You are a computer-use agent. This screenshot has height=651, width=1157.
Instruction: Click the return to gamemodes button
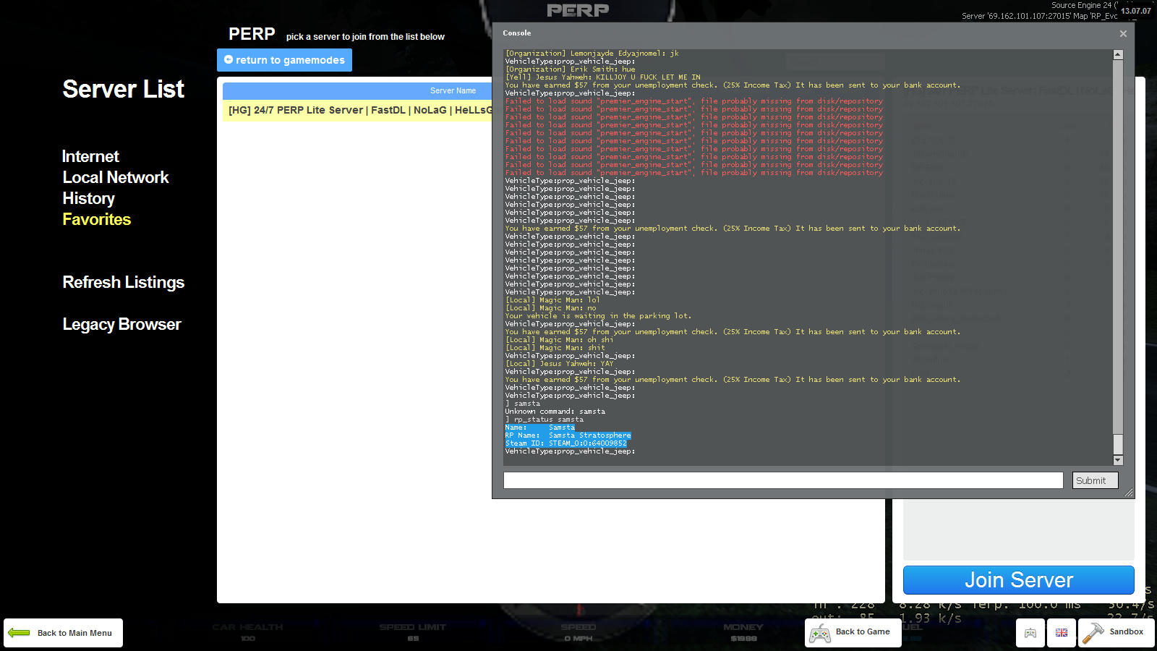[x=284, y=60]
